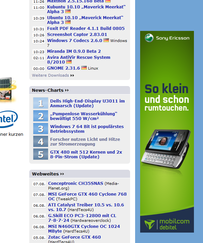Viewport: 203px width, 243px height.
Task: Click rank 5 chart number badge
Action: pyautogui.click(x=41, y=154)
